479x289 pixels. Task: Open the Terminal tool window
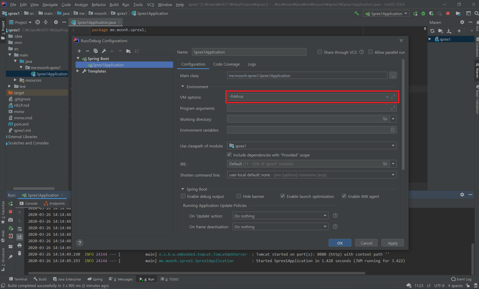(x=18, y=279)
